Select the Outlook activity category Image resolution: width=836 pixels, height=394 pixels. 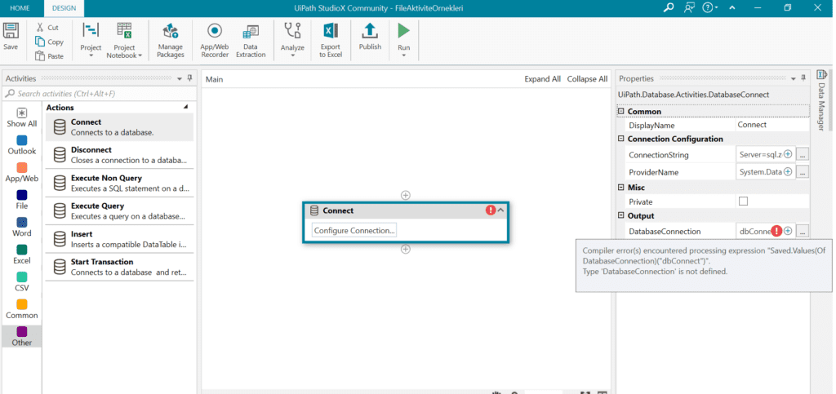tap(22, 145)
